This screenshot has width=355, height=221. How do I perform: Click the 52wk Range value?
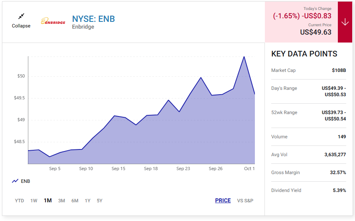pos(334,116)
